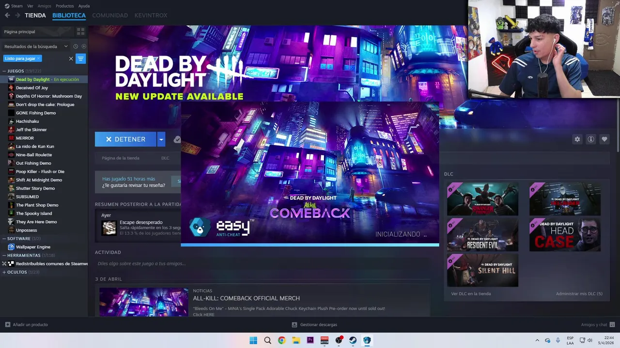Click Easy Anti-Cheat icon in the taskbar

(x=367, y=340)
